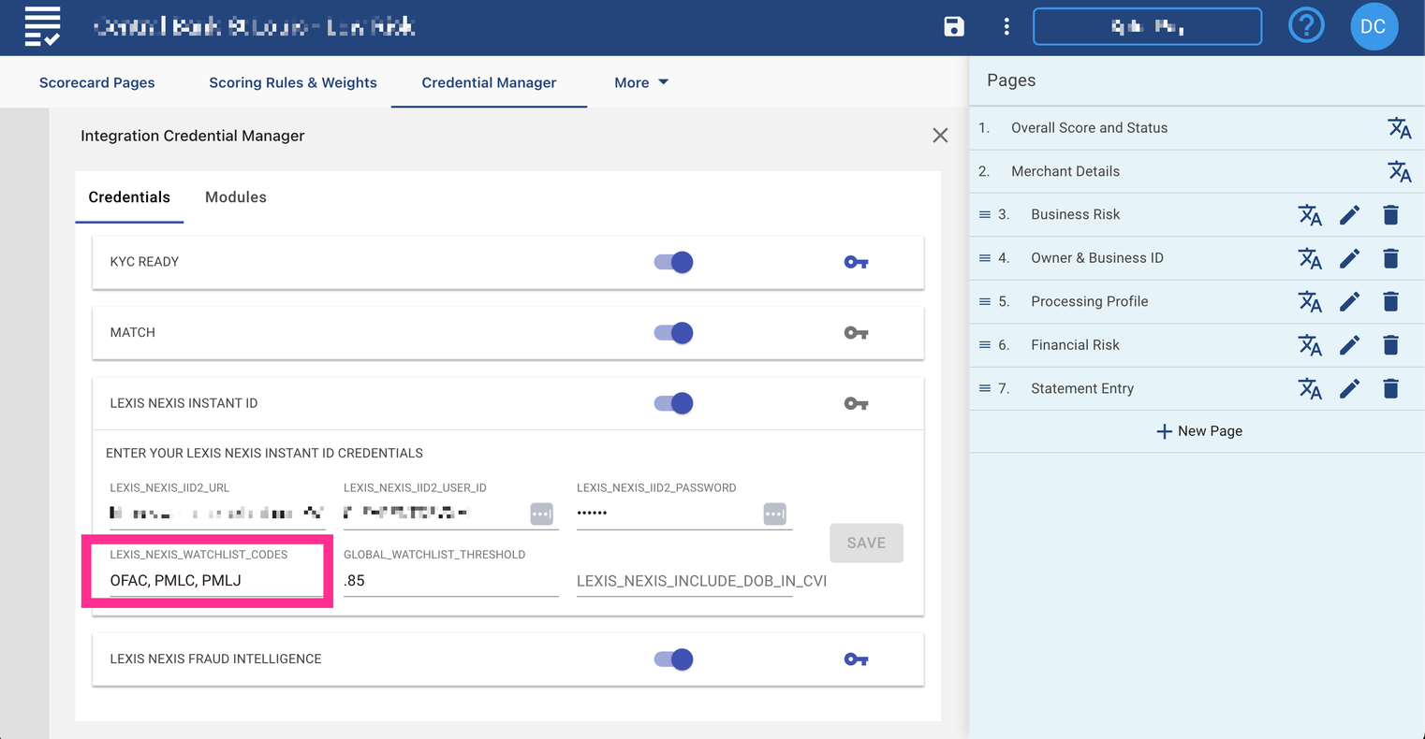1425x739 pixels.
Task: Translate the Financial Risk page
Action: [x=1310, y=345]
